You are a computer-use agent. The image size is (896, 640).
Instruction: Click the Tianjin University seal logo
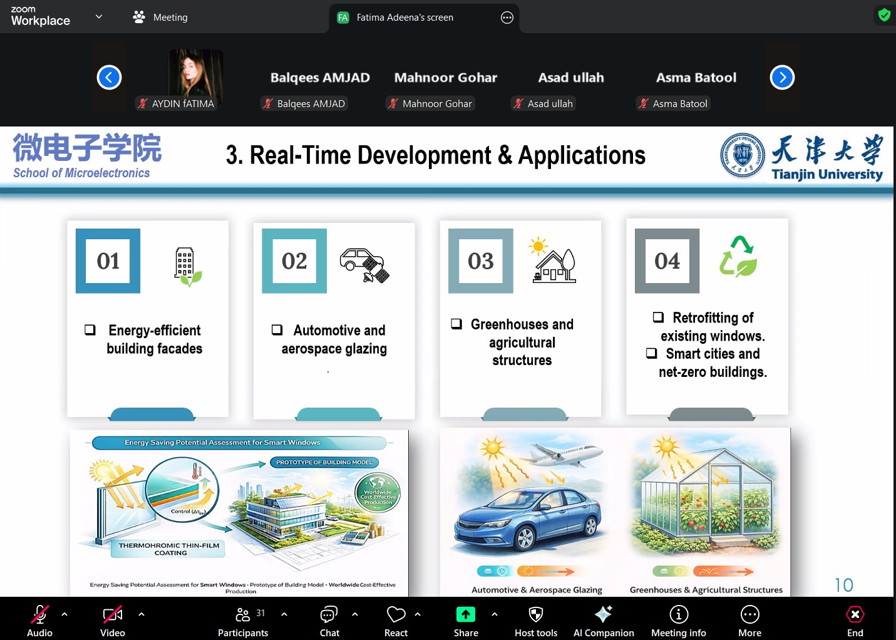(x=743, y=155)
